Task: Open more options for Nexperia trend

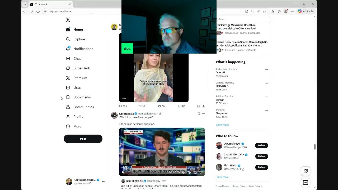Action: pyautogui.click(x=266, y=111)
